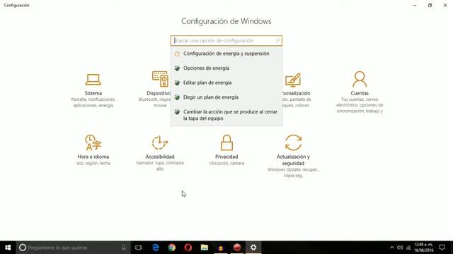The width and height of the screenshot is (453, 254).
Task: Click 'Pantalla, notificaciones, aplicaciones, energía' text
Action: click(93, 102)
